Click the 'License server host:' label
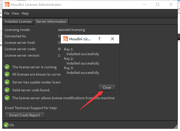Screen dimensions: 180x131 [20, 43]
